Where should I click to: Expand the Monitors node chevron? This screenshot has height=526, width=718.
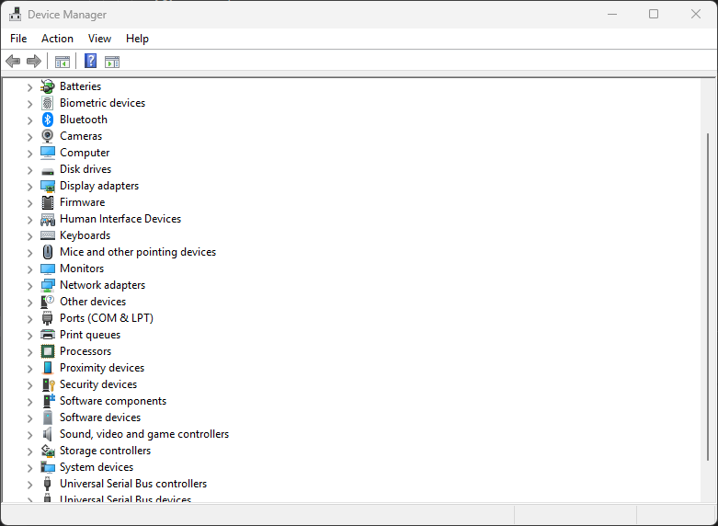tap(29, 269)
